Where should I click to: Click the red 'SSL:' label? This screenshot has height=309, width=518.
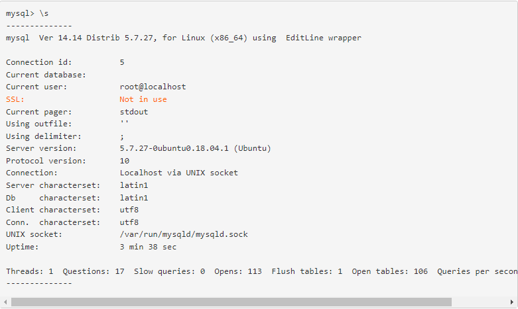15,99
